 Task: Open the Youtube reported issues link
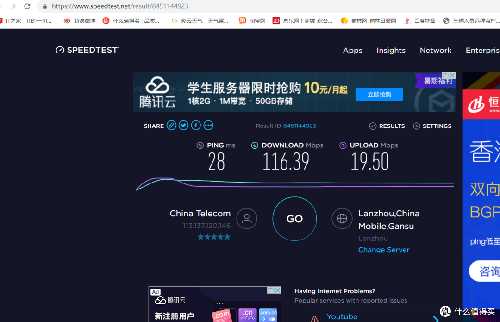click(342, 316)
